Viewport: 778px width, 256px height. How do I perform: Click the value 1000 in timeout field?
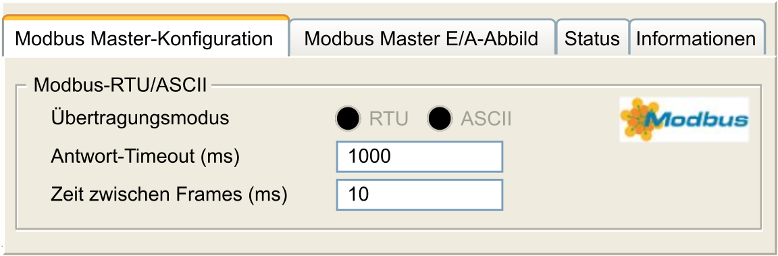point(369,157)
